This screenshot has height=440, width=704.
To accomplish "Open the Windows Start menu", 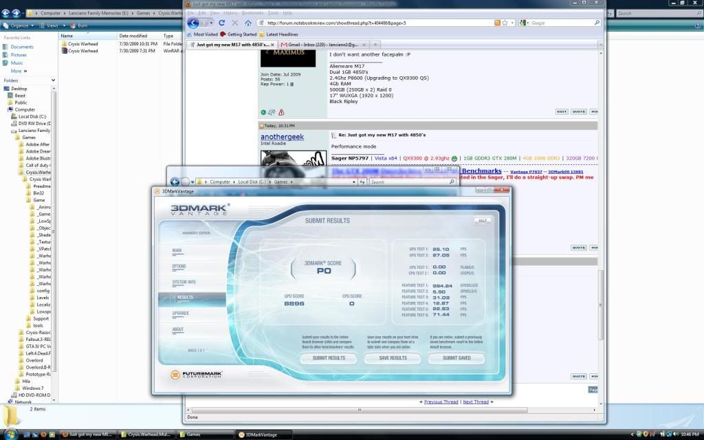I will (10, 434).
